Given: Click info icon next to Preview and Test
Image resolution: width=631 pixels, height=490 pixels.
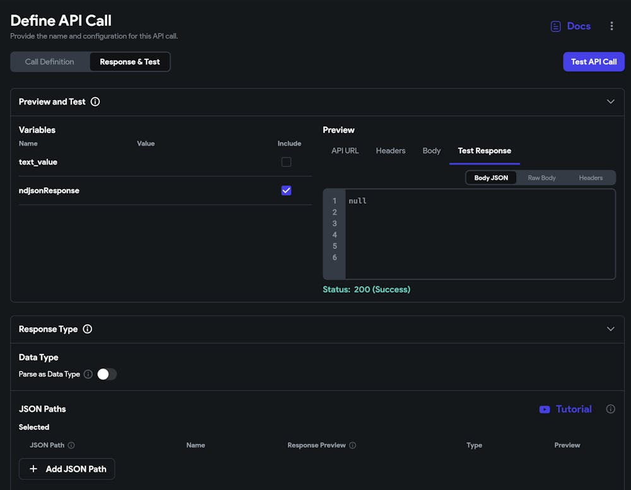Looking at the screenshot, I should click(x=95, y=102).
